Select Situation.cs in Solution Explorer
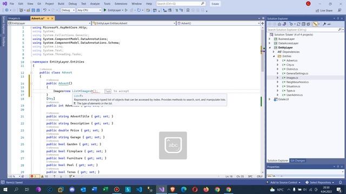This screenshot has width=346, height=194. (x=293, y=86)
